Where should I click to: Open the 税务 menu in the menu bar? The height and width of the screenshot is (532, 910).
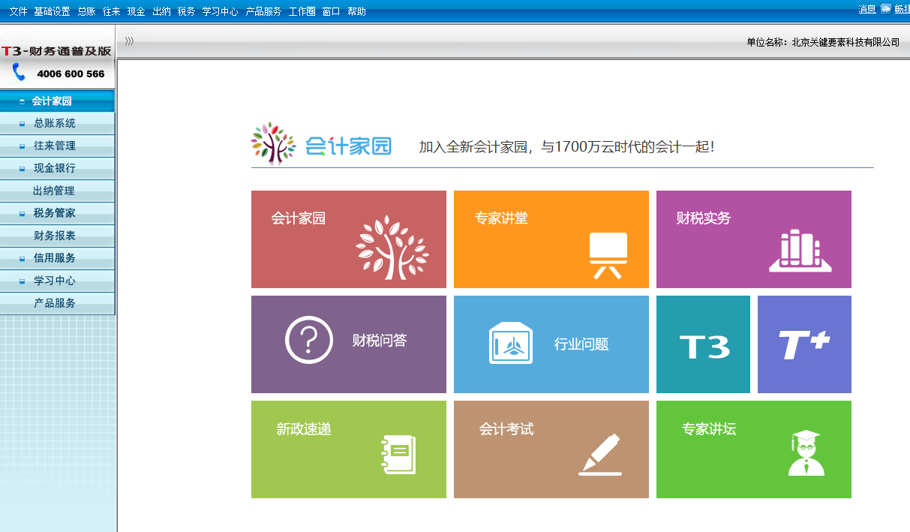pyautogui.click(x=186, y=11)
